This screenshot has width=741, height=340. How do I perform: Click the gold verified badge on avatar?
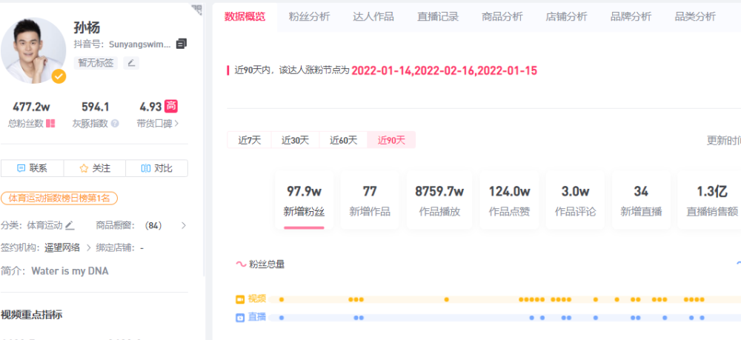click(x=59, y=76)
